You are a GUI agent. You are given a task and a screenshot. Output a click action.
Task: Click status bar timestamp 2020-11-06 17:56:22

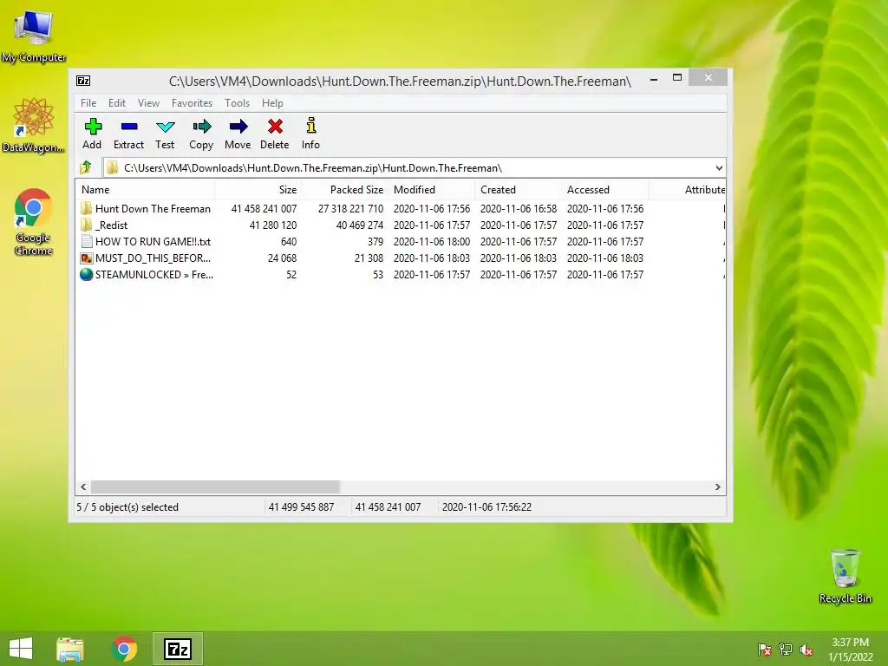[x=486, y=507]
